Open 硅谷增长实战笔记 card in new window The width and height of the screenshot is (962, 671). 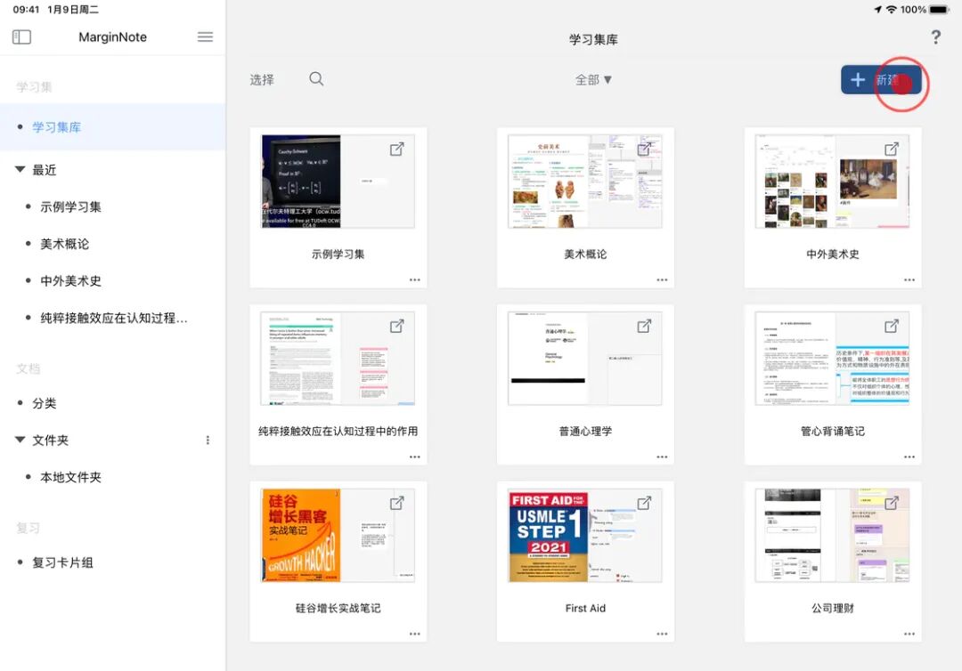[x=397, y=503]
